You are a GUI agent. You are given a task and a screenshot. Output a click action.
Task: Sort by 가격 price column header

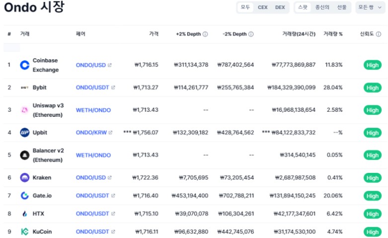[154, 34]
